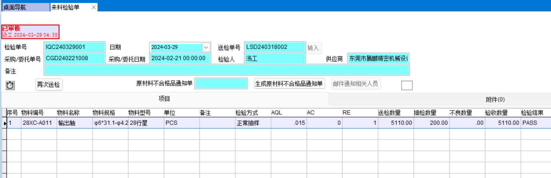
Task: Click the row indicator arrow for row 1
Action: pos(5,123)
